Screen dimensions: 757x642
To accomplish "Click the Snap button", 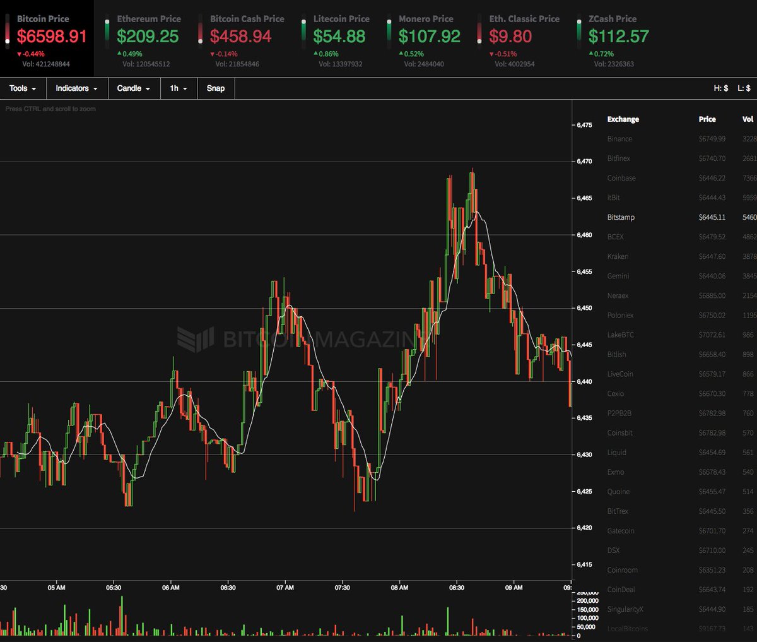I will pyautogui.click(x=216, y=88).
